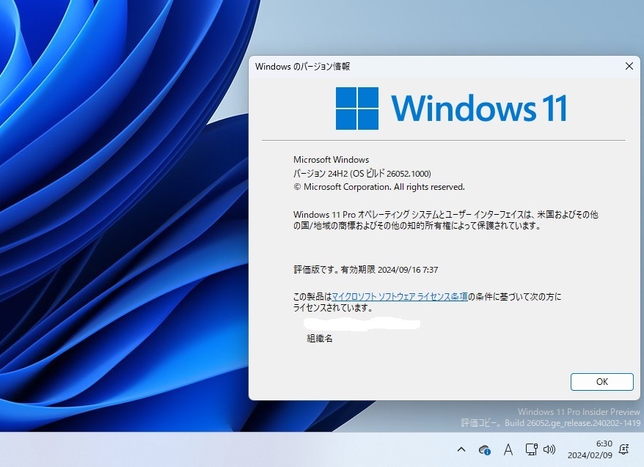Image resolution: width=644 pixels, height=467 pixels.
Task: Open the notification bell icon
Action: click(x=624, y=449)
